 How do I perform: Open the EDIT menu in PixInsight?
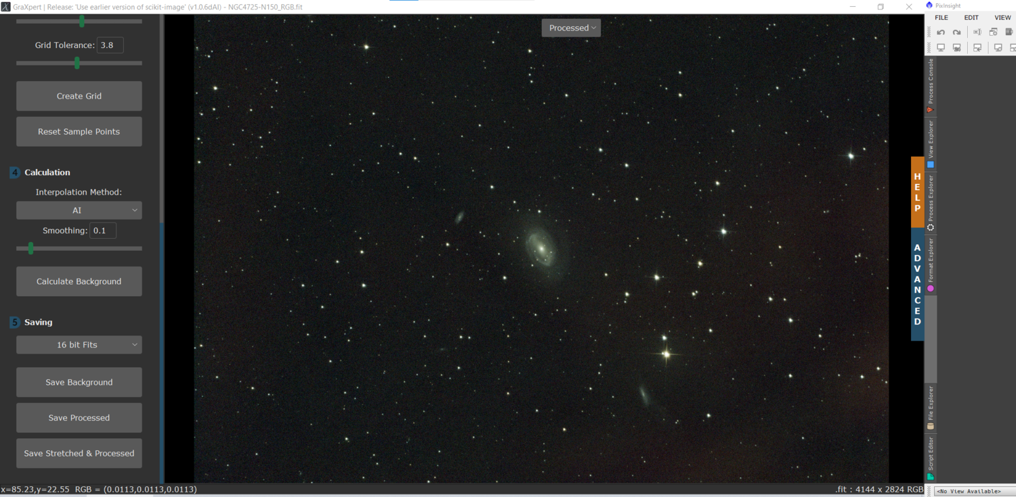(971, 18)
